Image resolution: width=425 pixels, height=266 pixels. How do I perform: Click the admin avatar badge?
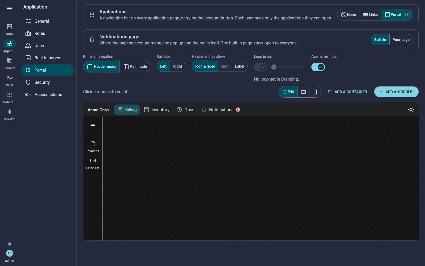tap(10, 253)
